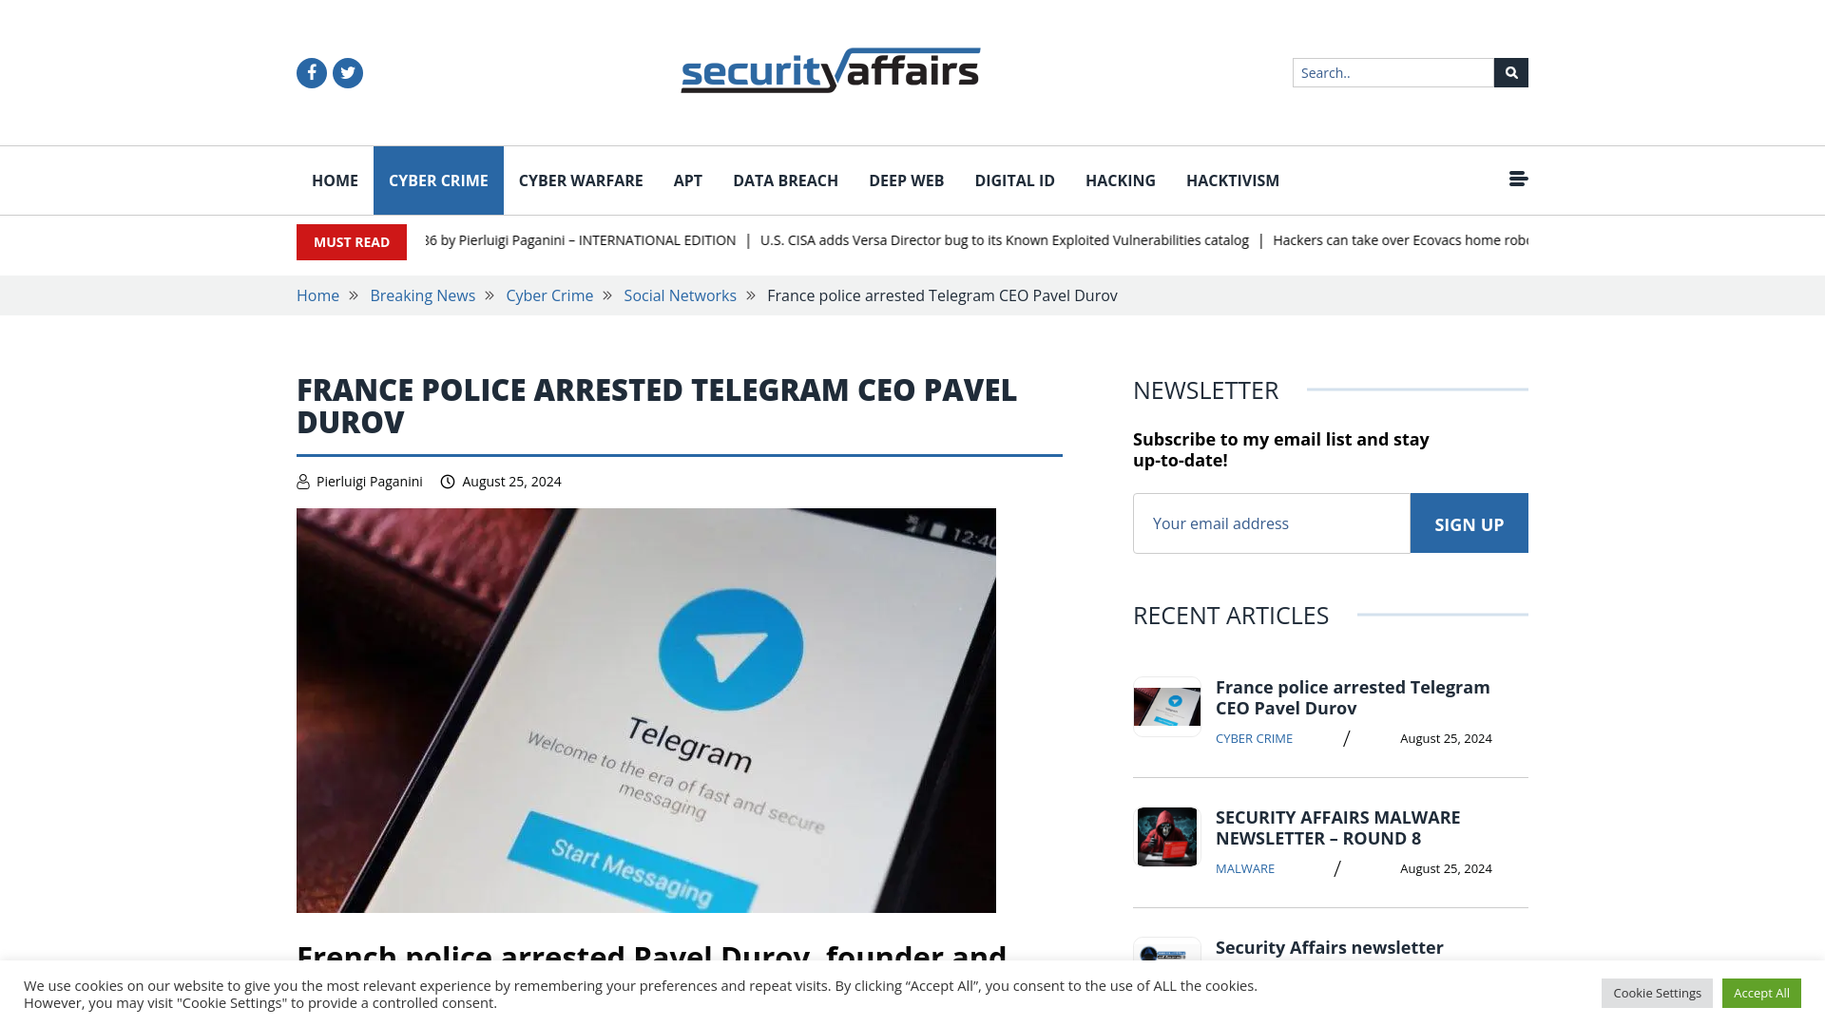
Task: Select the HACKING navigation menu item
Action: (1121, 180)
